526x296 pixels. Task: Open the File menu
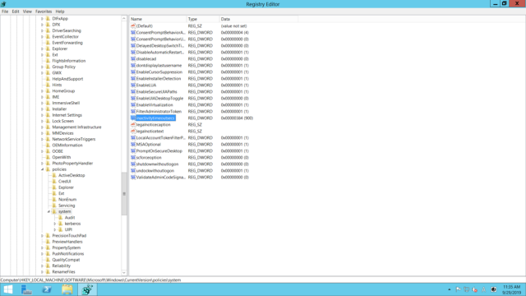[5, 12]
